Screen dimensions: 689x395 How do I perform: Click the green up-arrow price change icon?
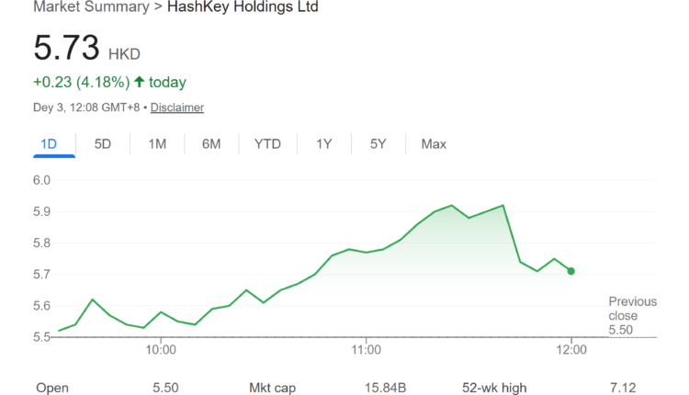pyautogui.click(x=140, y=83)
